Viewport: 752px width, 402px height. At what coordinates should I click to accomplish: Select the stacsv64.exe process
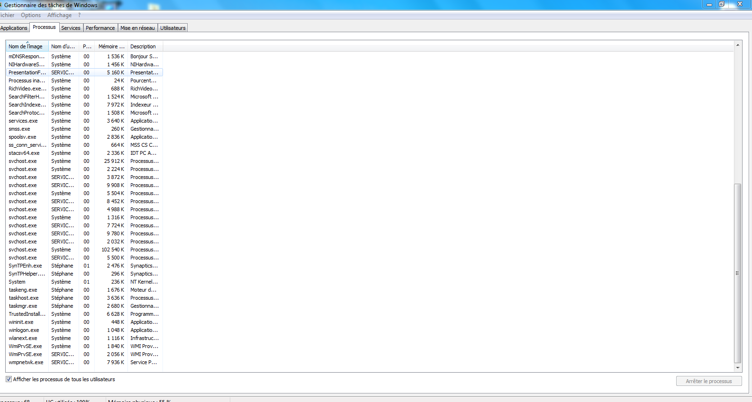point(84,153)
